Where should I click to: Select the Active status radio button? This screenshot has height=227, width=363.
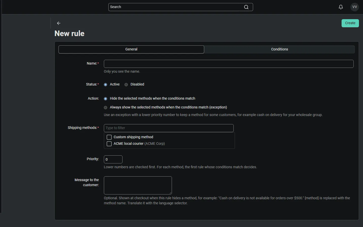point(106,84)
